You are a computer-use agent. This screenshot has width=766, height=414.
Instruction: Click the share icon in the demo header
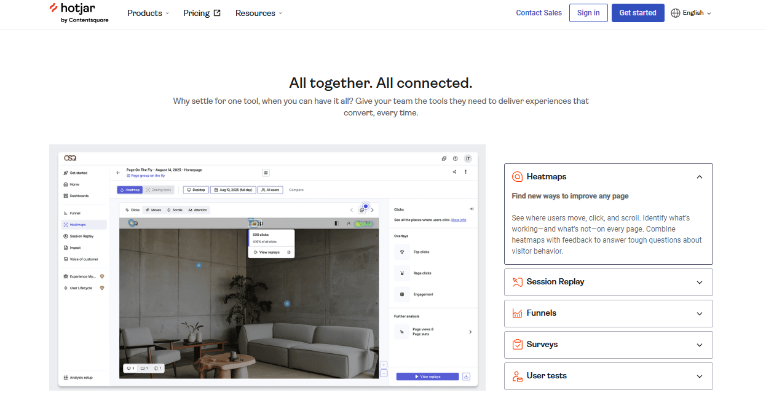coord(454,172)
